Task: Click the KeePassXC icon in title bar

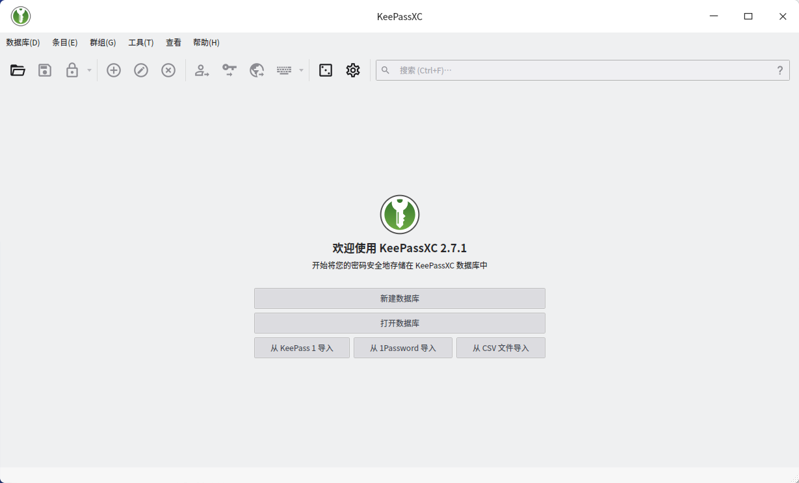Action: (21, 16)
